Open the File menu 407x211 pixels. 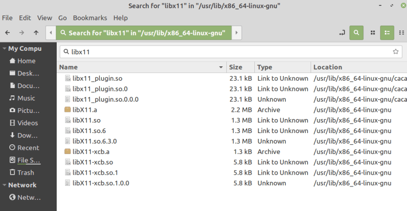click(x=7, y=18)
